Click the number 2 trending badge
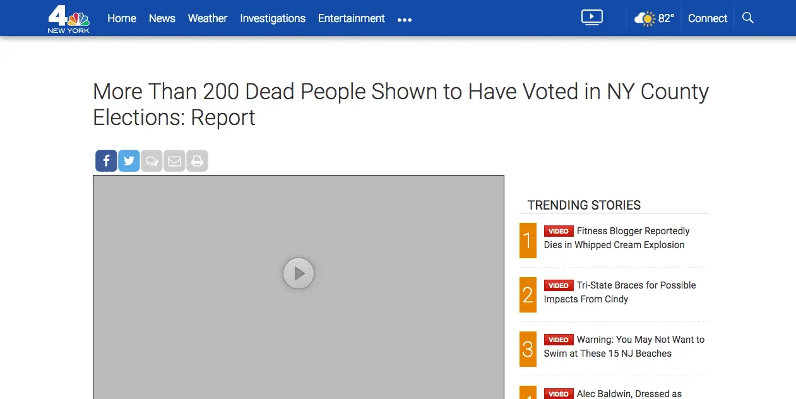Image resolution: width=796 pixels, height=399 pixels. point(528,295)
